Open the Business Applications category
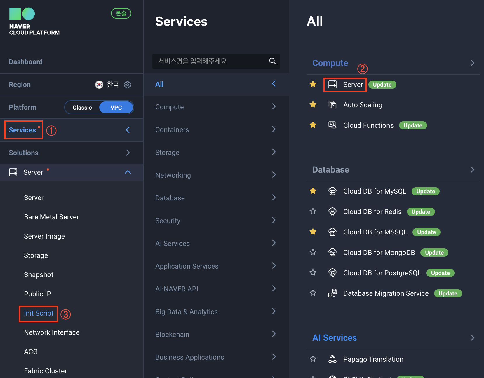Image resolution: width=484 pixels, height=378 pixels. 216,357
